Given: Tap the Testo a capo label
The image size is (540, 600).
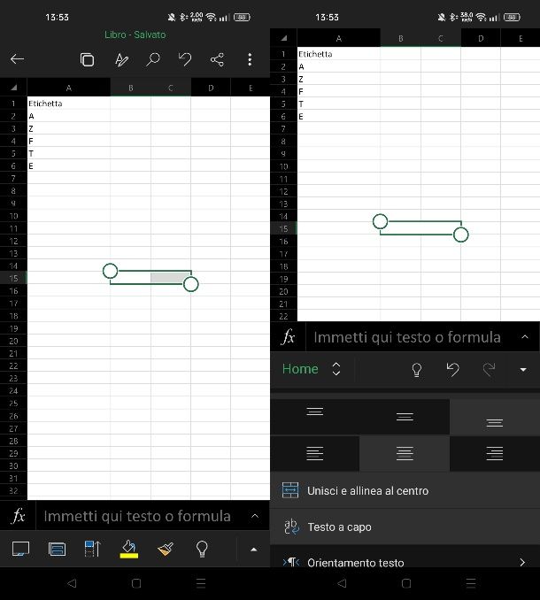Looking at the screenshot, I should (339, 527).
